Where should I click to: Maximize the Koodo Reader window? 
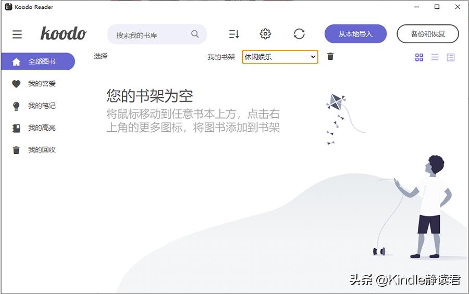[x=437, y=7]
